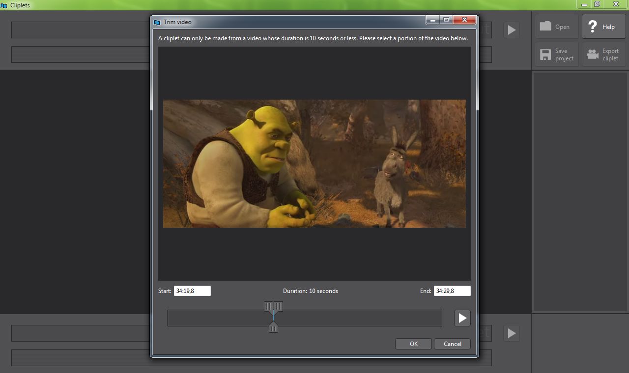Image resolution: width=629 pixels, height=373 pixels.
Task: Click OK in the Trim video dialog
Action: 413,344
